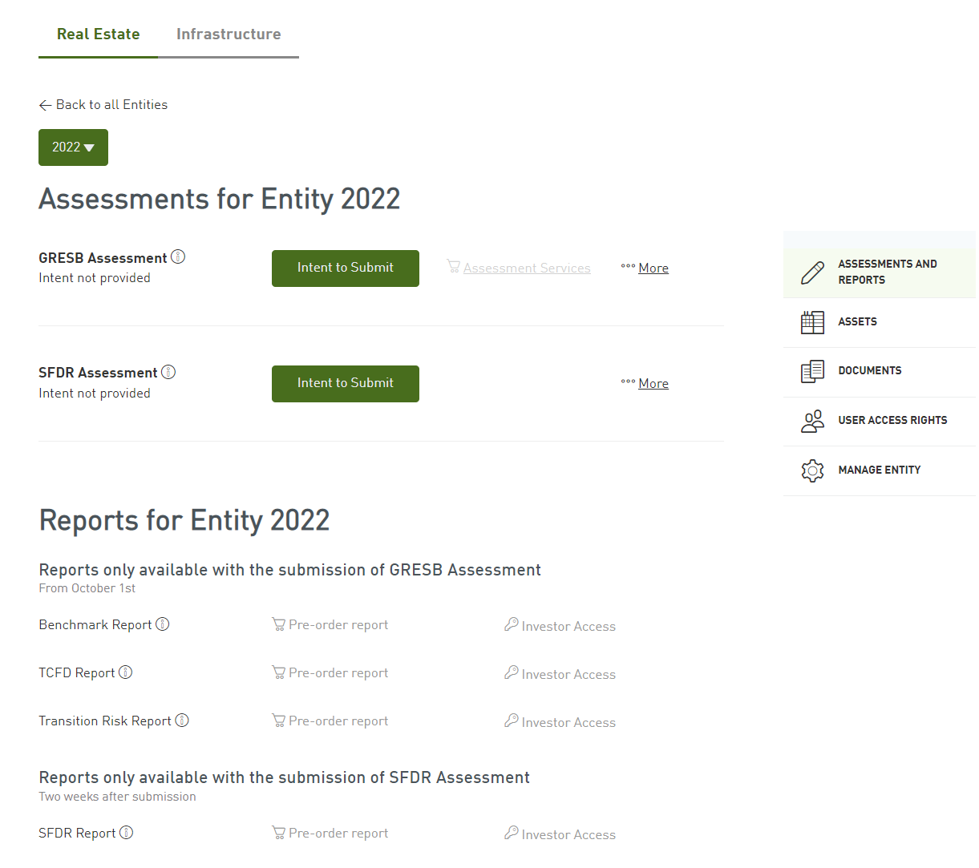979x868 pixels.
Task: Click the From October 1st note
Action: point(87,588)
